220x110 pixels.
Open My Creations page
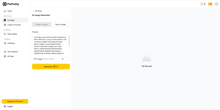[15, 52]
